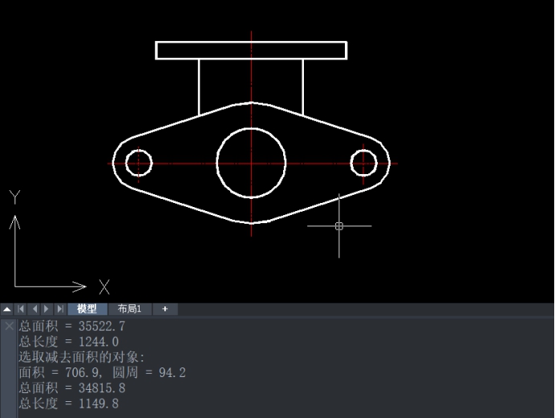Click the 面积 = 706.9 result line
The height and width of the screenshot is (418, 555).
pos(102,372)
